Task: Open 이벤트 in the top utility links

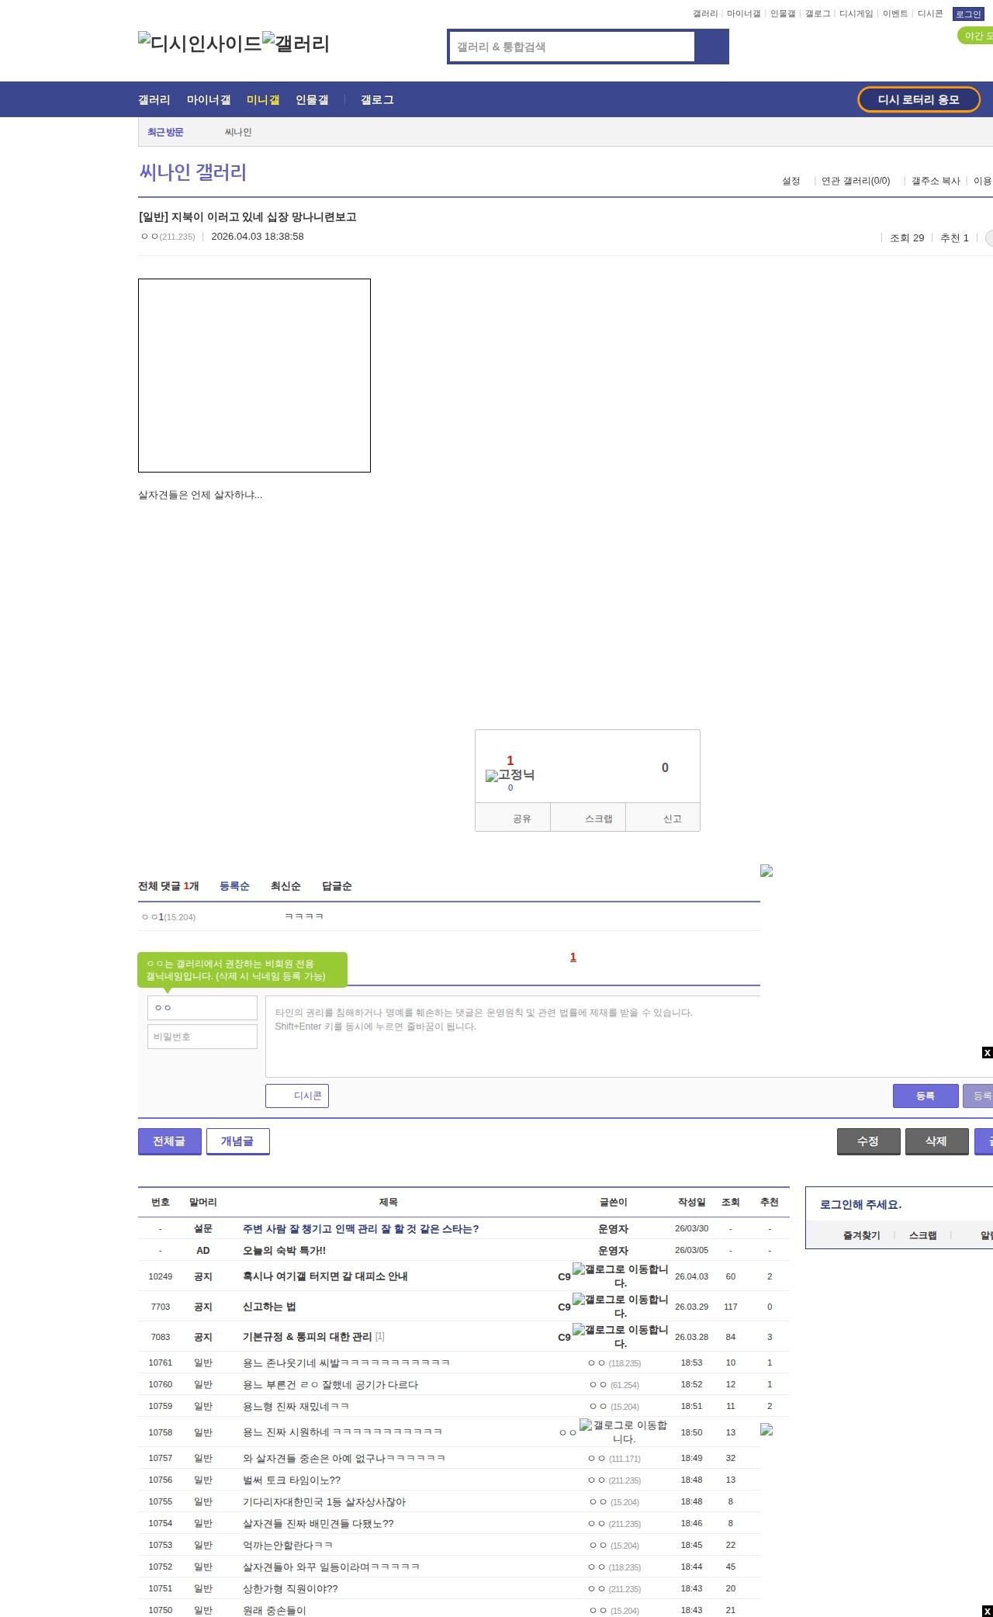Action: (x=895, y=14)
